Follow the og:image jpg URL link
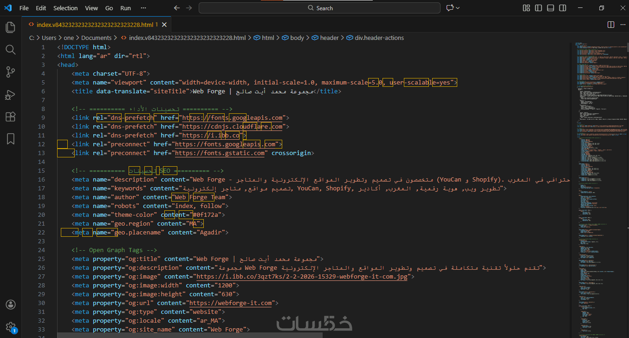Screen dimensions: 629x338 pos(302,277)
